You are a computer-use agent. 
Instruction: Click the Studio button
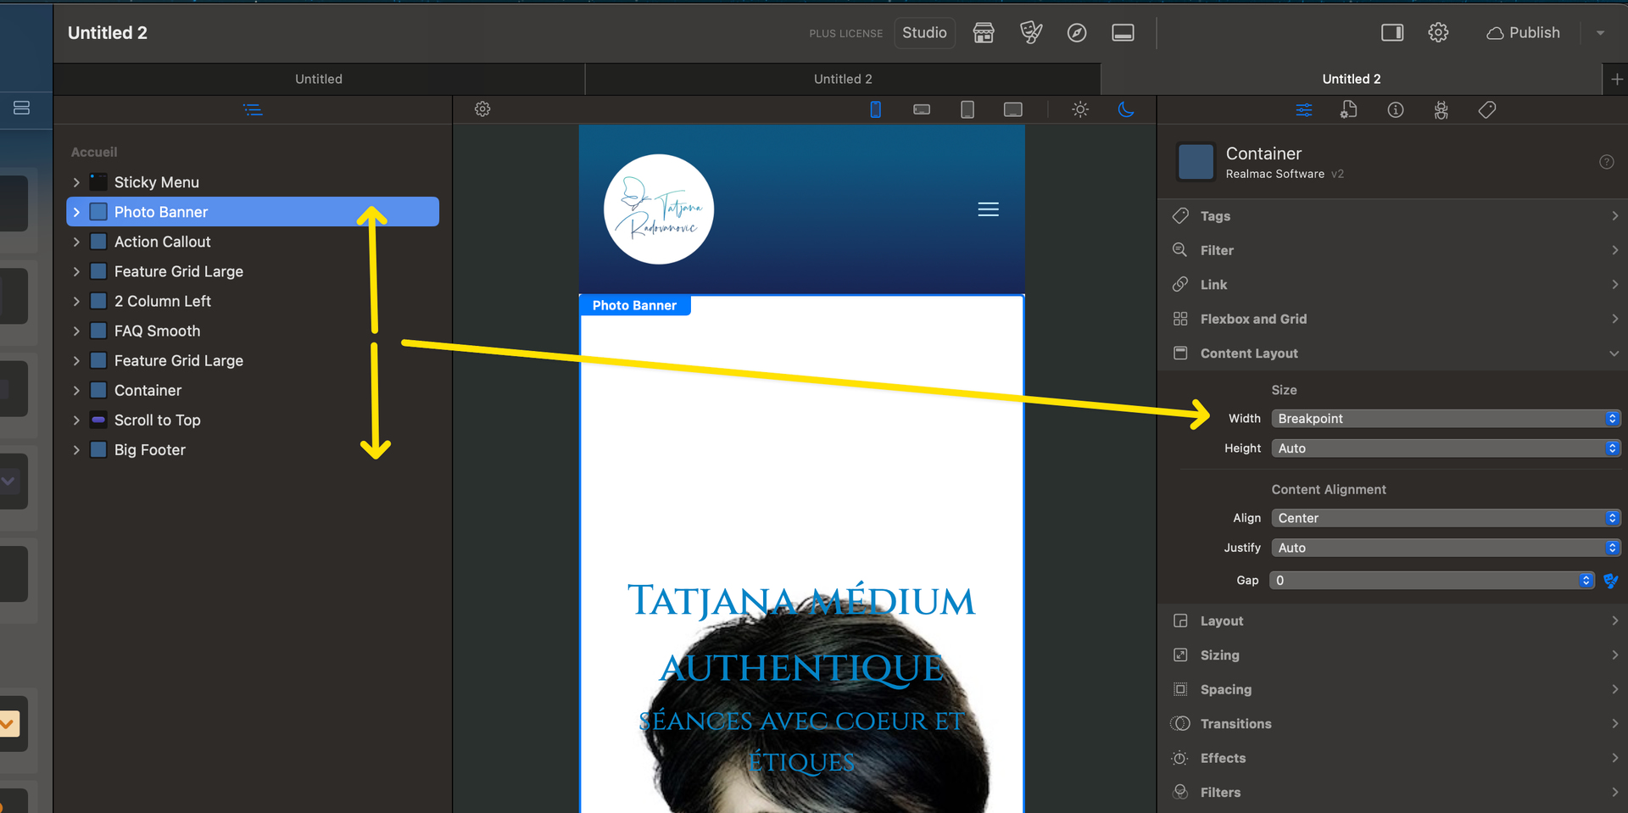coord(924,33)
